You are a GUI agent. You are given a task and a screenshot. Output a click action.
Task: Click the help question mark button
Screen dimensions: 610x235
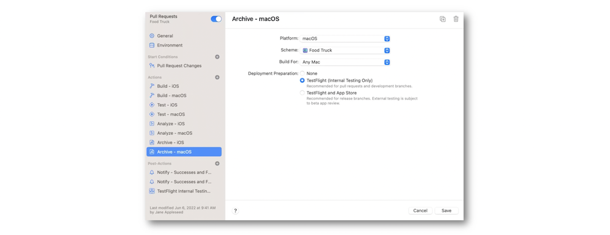click(235, 211)
